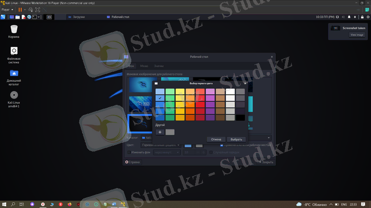Open Firefox from Windows taskbar
Image resolution: width=371 pixels, height=208 pixels.
coord(69,204)
